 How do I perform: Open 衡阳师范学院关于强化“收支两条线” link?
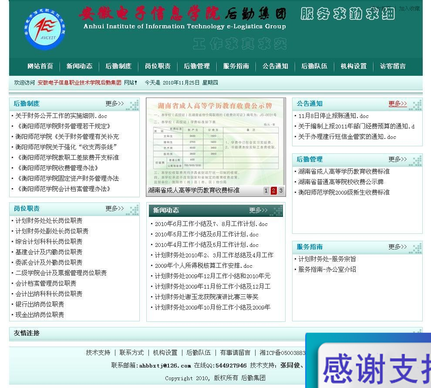pos(66,147)
